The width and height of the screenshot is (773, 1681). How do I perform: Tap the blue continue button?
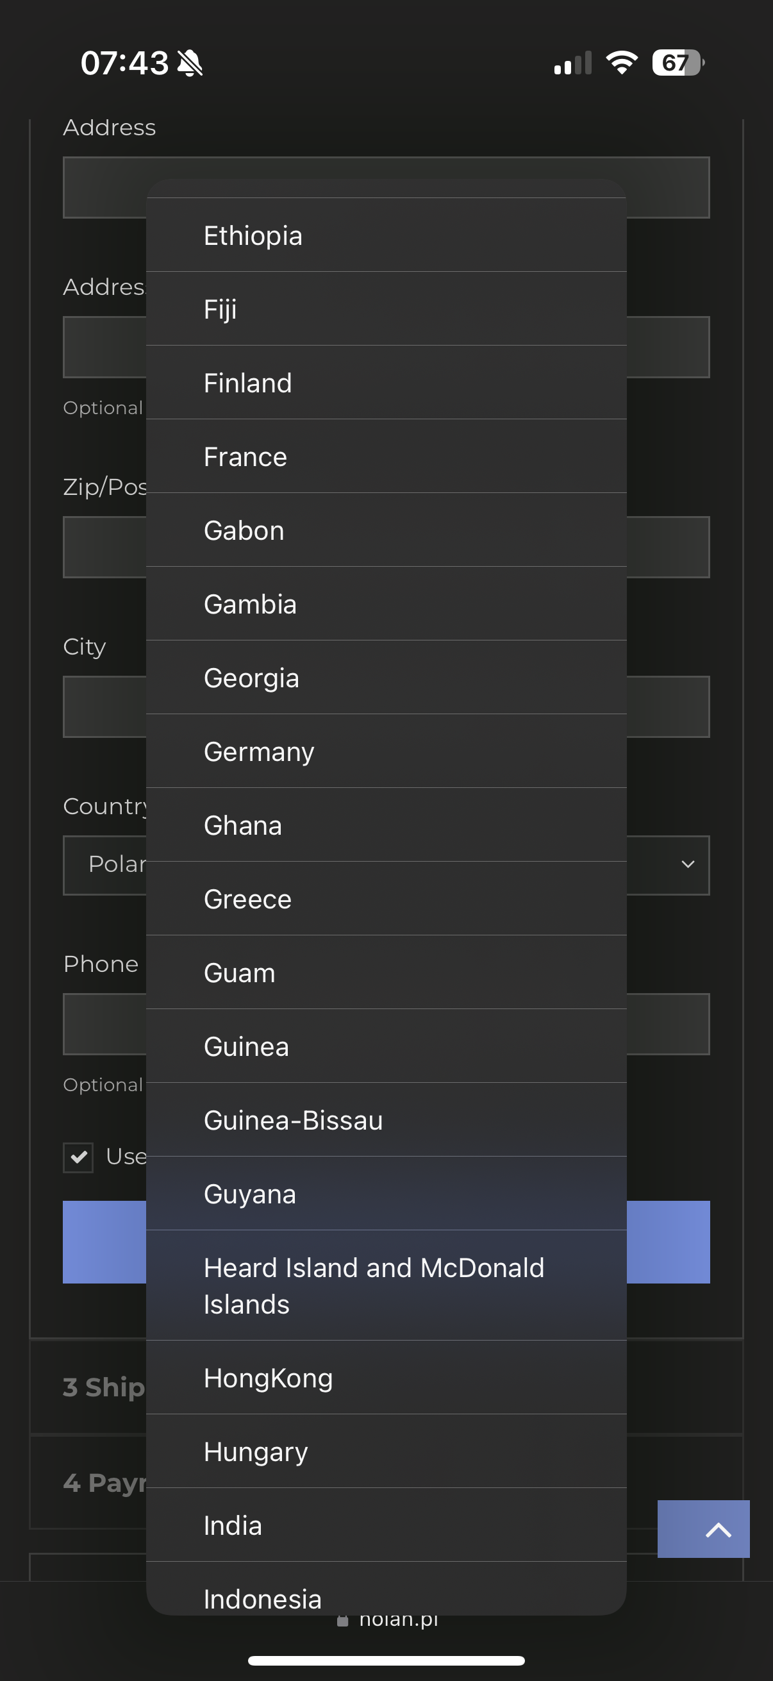pos(668,1242)
